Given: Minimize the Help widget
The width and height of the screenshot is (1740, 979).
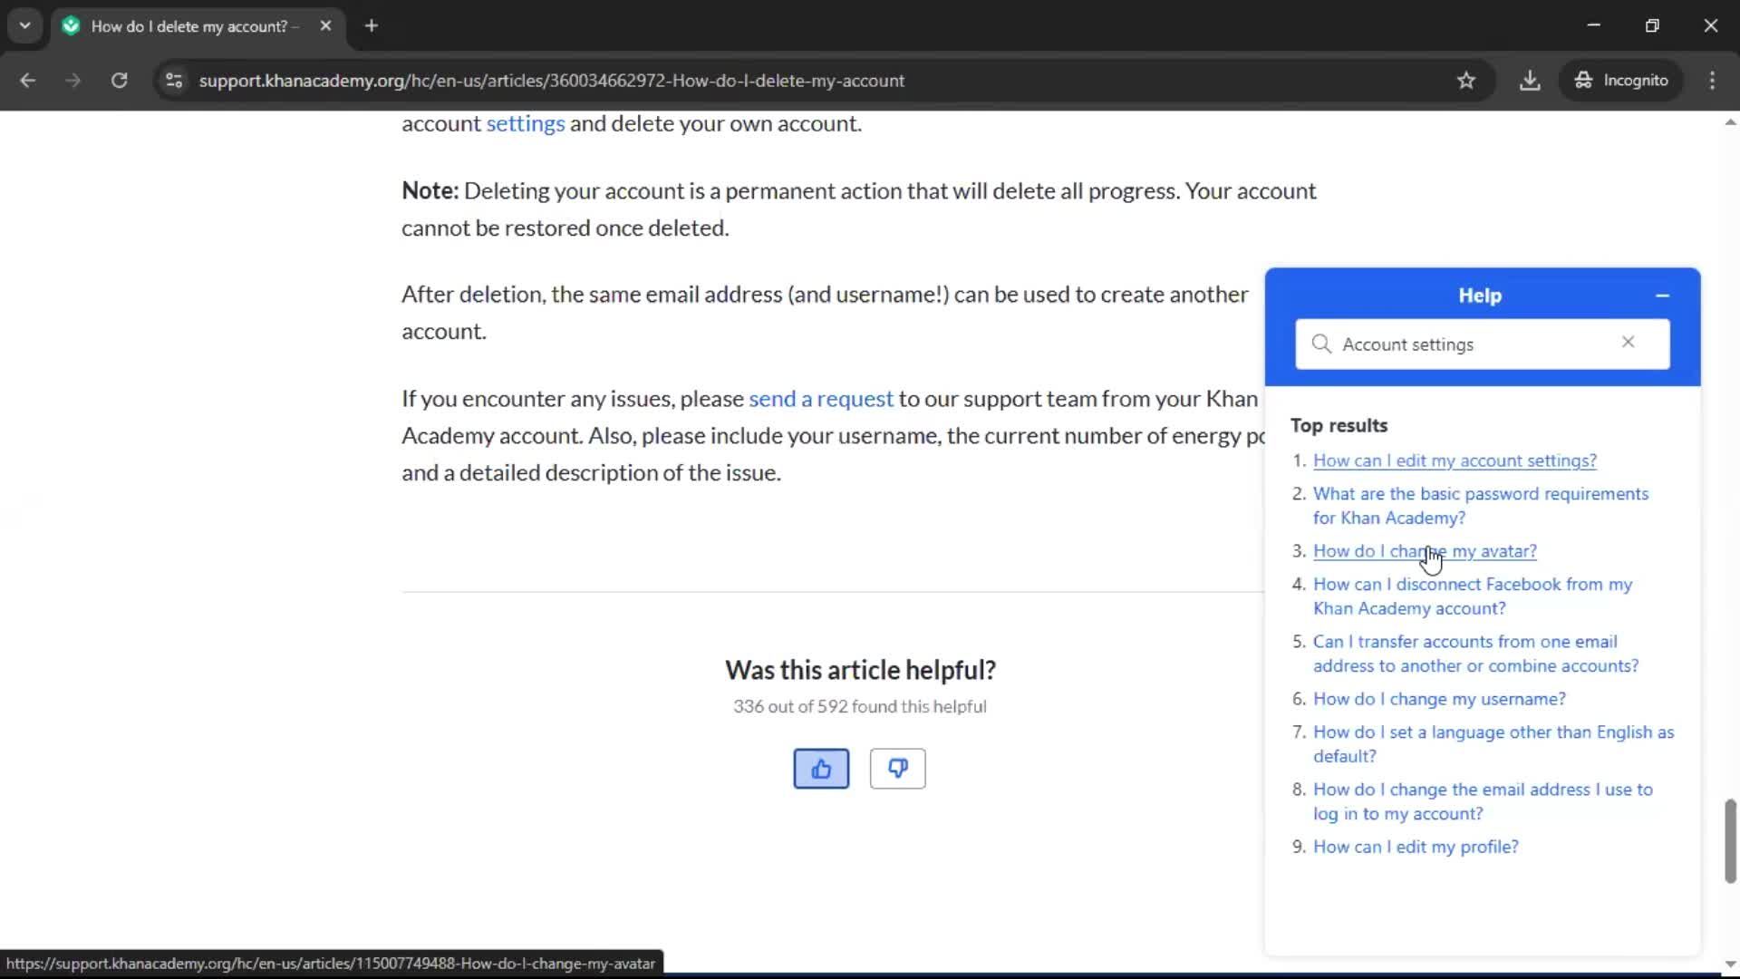Looking at the screenshot, I should (x=1662, y=296).
